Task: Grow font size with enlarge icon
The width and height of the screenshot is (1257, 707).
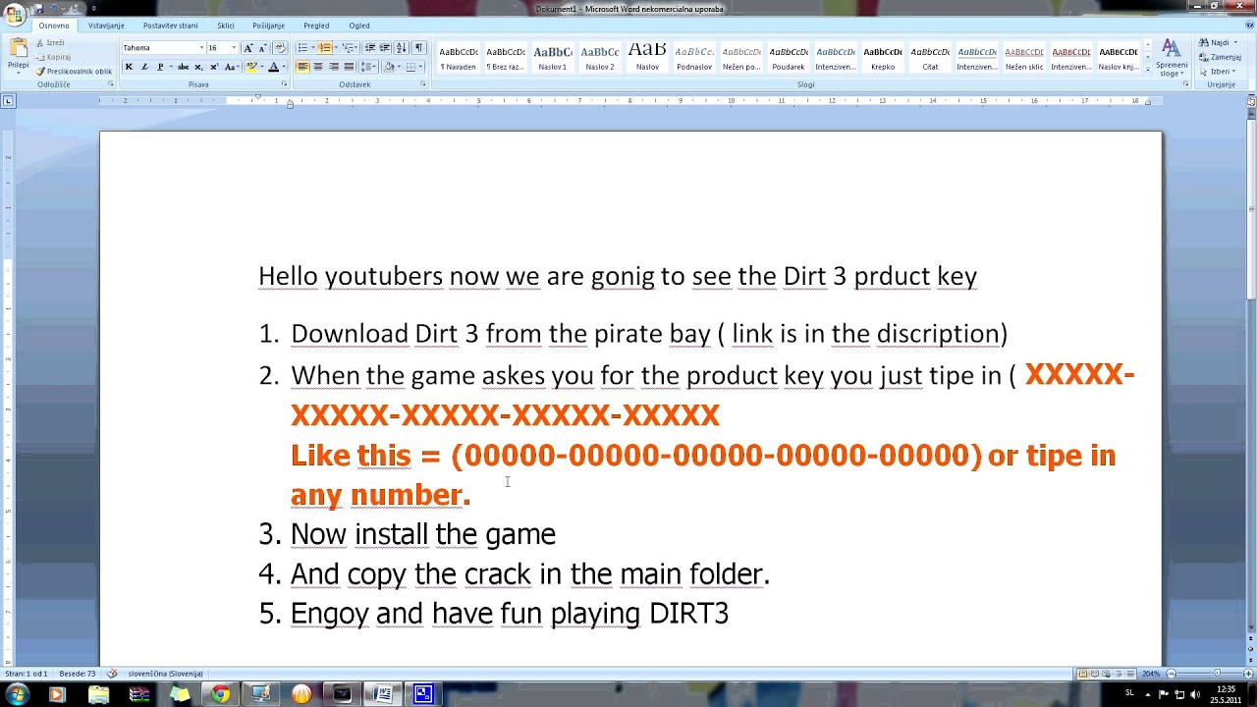Action: [x=248, y=47]
